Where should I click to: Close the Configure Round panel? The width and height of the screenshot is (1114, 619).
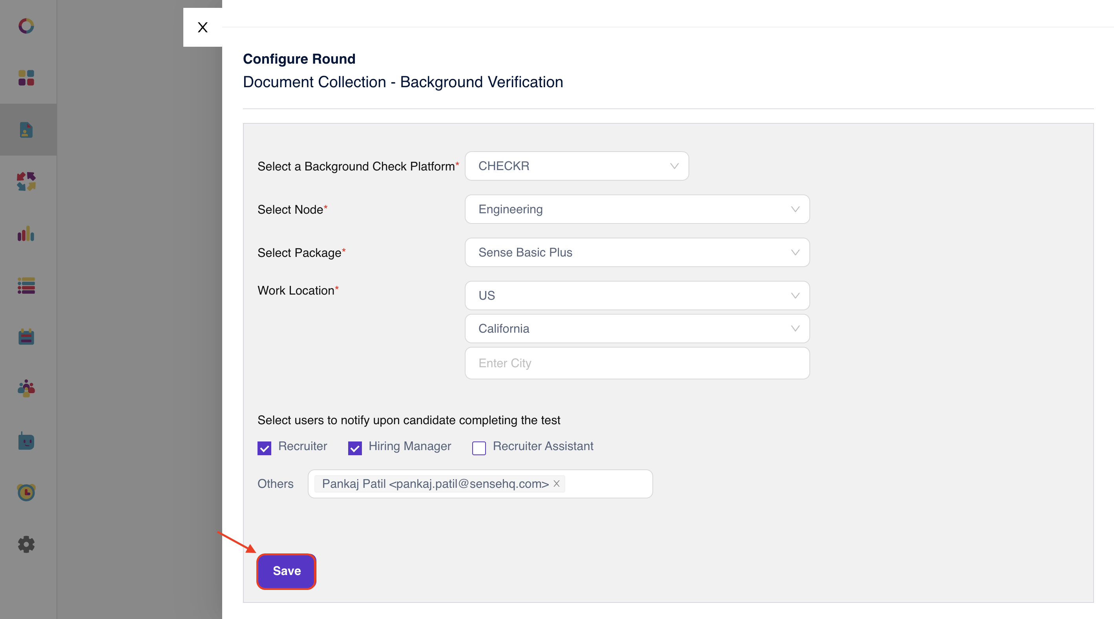pyautogui.click(x=203, y=27)
